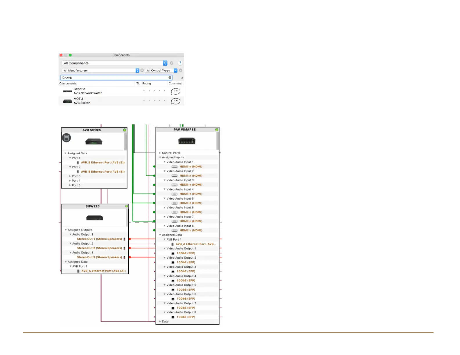Viewport: 460px width, 355px height.
Task: Click the PAV VIMAP8S green status indicator
Action: coord(217,130)
